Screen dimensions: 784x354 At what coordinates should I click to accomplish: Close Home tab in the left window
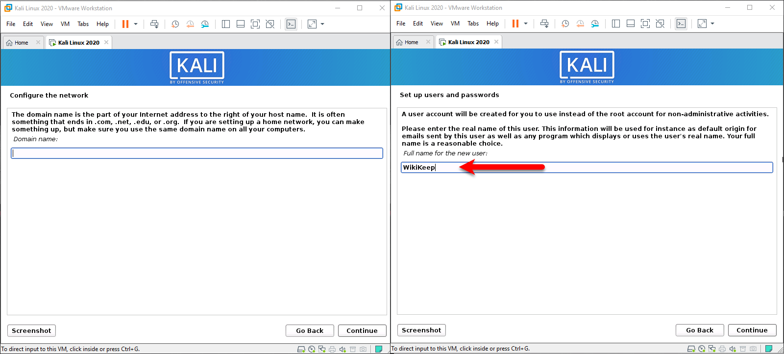coord(38,42)
